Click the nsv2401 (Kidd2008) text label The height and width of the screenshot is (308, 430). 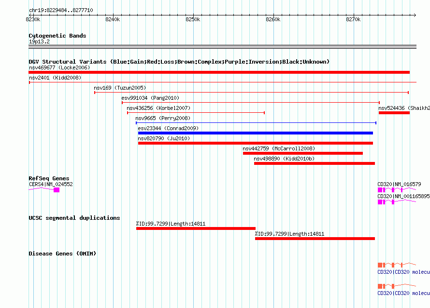(55, 78)
